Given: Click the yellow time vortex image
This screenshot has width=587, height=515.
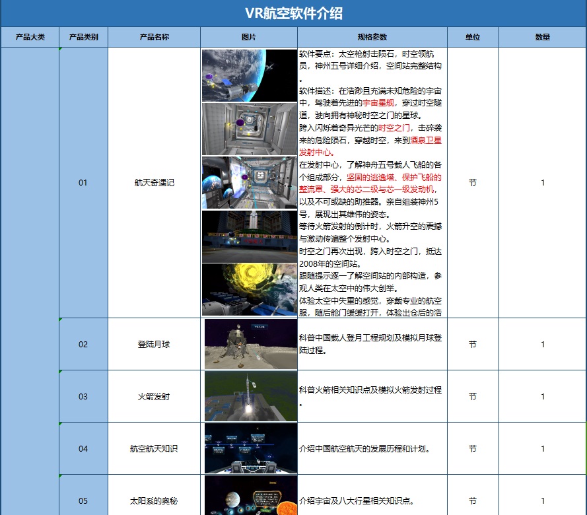Looking at the screenshot, I should point(250,289).
